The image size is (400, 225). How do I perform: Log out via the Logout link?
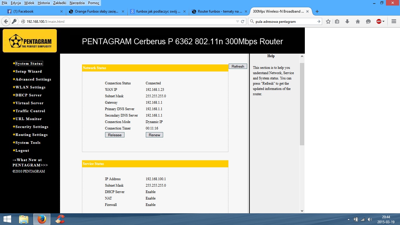[x=22, y=151]
